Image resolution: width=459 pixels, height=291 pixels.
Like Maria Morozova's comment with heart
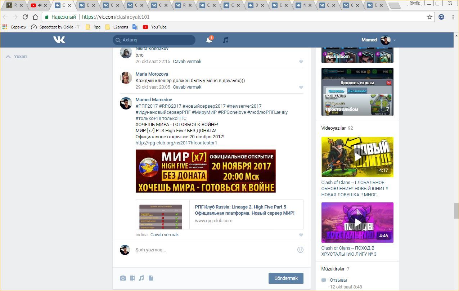click(x=301, y=87)
